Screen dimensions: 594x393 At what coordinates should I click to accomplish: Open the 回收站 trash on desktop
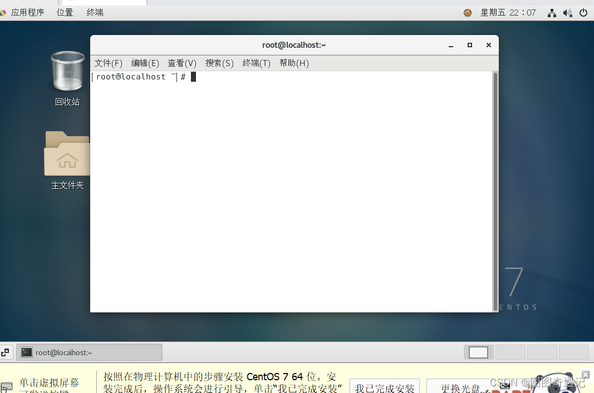[x=67, y=72]
